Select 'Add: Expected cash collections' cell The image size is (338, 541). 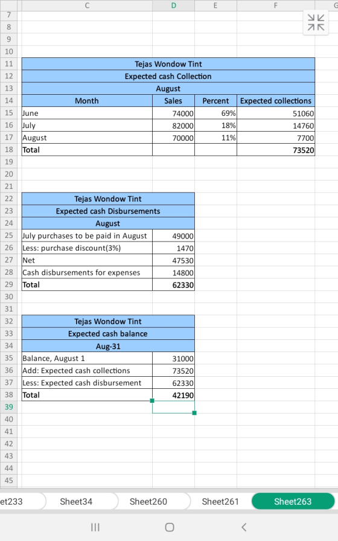tap(87, 371)
